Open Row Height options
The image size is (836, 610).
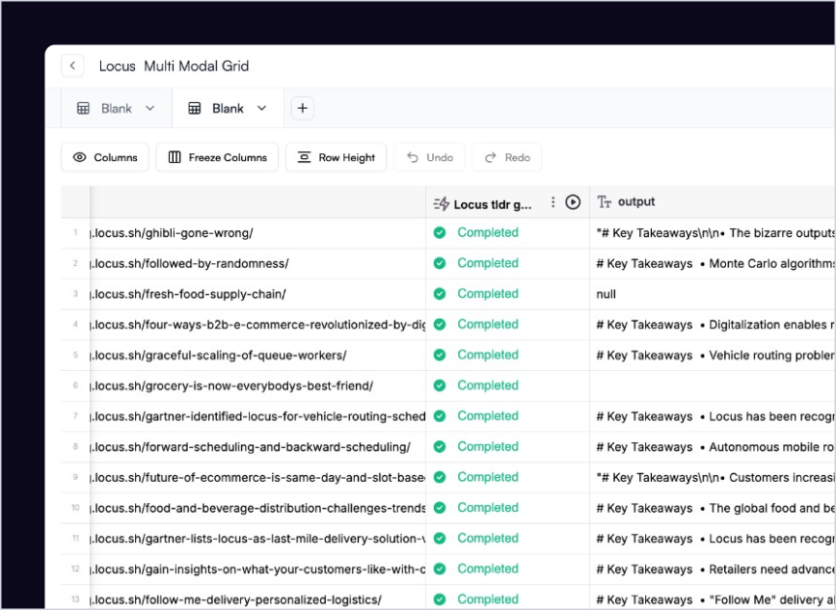point(336,157)
